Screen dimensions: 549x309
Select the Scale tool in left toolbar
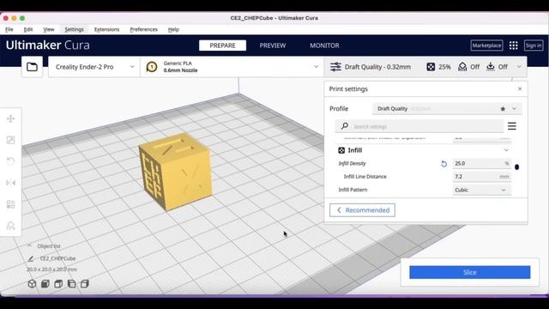11,140
